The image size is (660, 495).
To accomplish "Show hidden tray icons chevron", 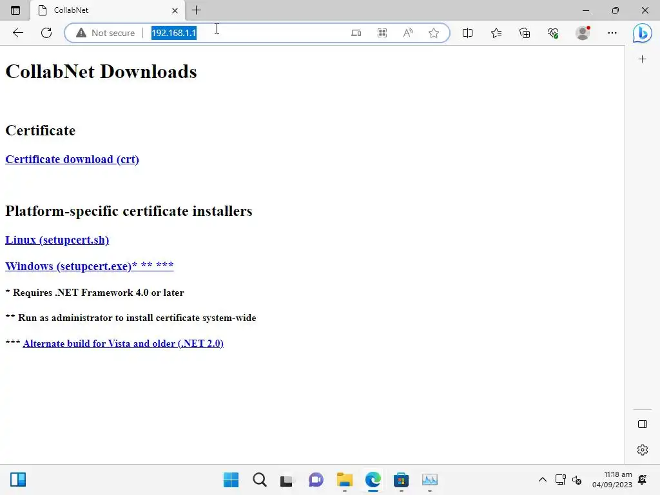I will coord(543,480).
